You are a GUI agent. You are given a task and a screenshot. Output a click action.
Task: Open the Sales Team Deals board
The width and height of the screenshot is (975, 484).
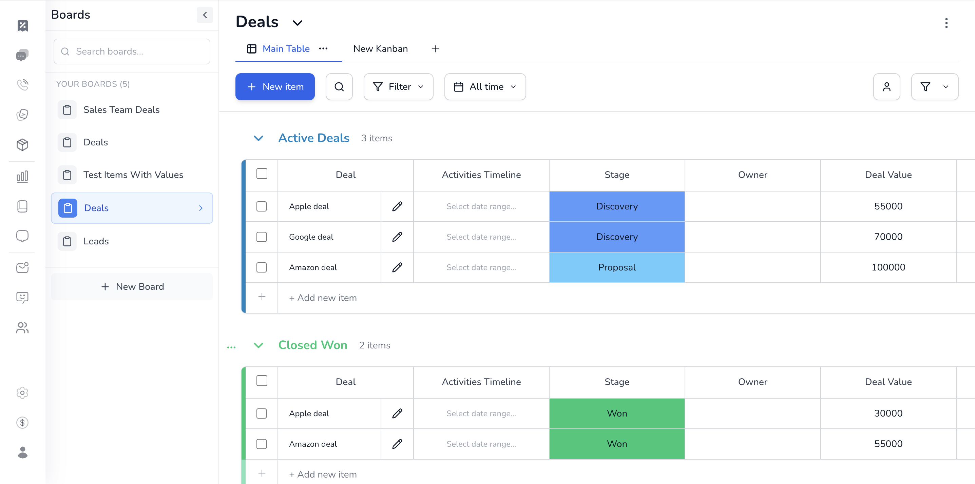click(x=121, y=110)
